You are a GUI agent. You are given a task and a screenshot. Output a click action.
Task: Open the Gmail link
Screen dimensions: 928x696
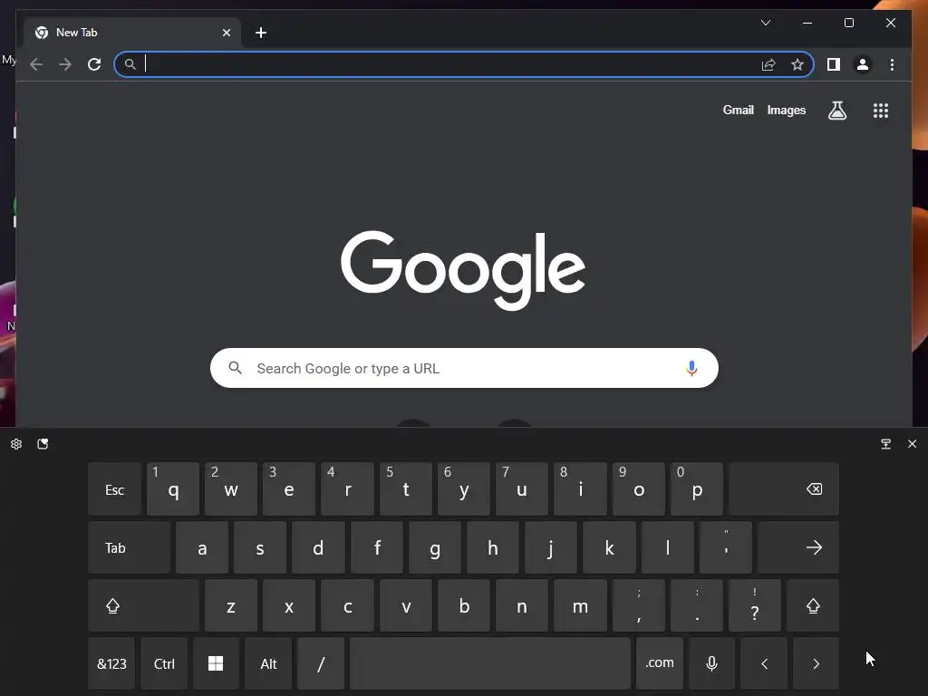tap(738, 110)
